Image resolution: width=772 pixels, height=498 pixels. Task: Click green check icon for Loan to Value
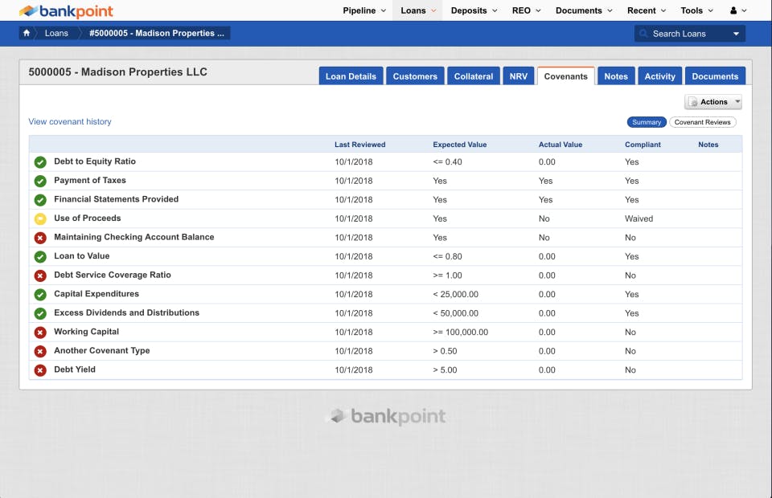coord(40,256)
